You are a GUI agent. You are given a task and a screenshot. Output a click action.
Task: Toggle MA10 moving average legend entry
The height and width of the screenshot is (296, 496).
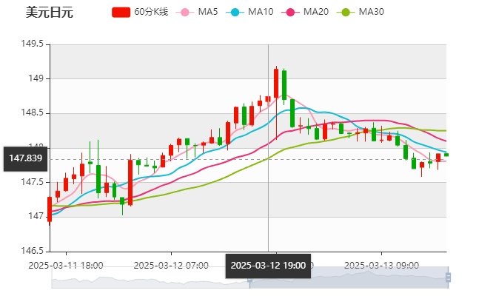[261, 13]
